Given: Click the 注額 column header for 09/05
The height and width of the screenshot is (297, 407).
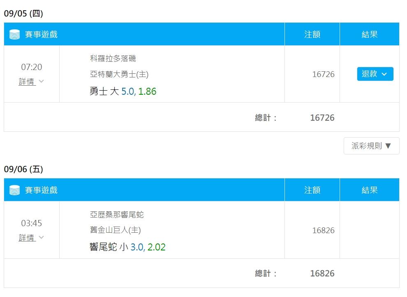Looking at the screenshot, I should point(312,34).
